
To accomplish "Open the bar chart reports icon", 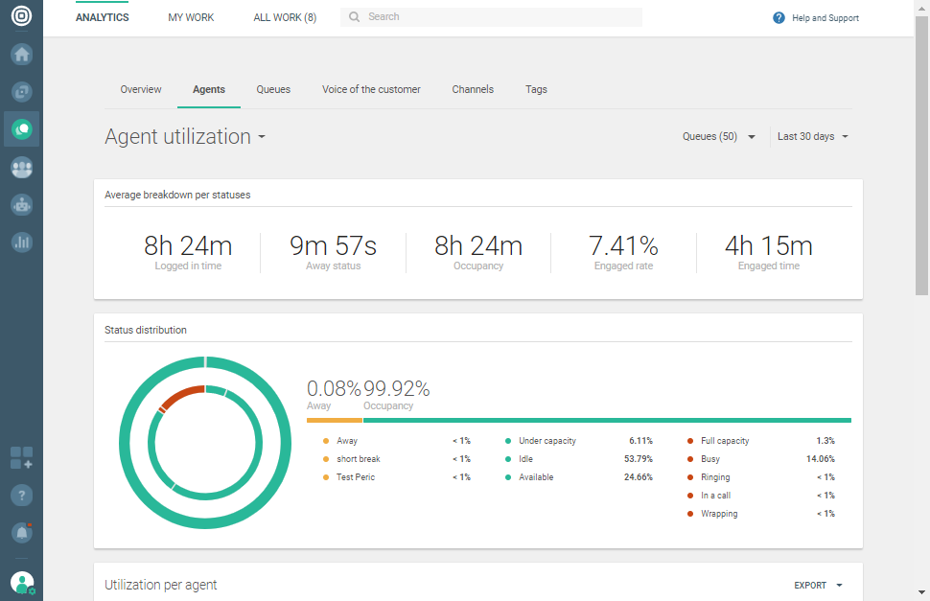I will (21, 243).
